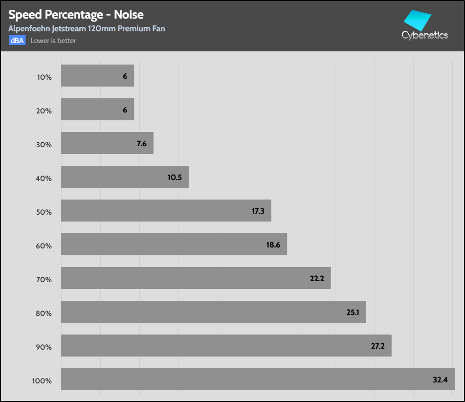Click the 80% bar showing 25.1

(x=213, y=312)
